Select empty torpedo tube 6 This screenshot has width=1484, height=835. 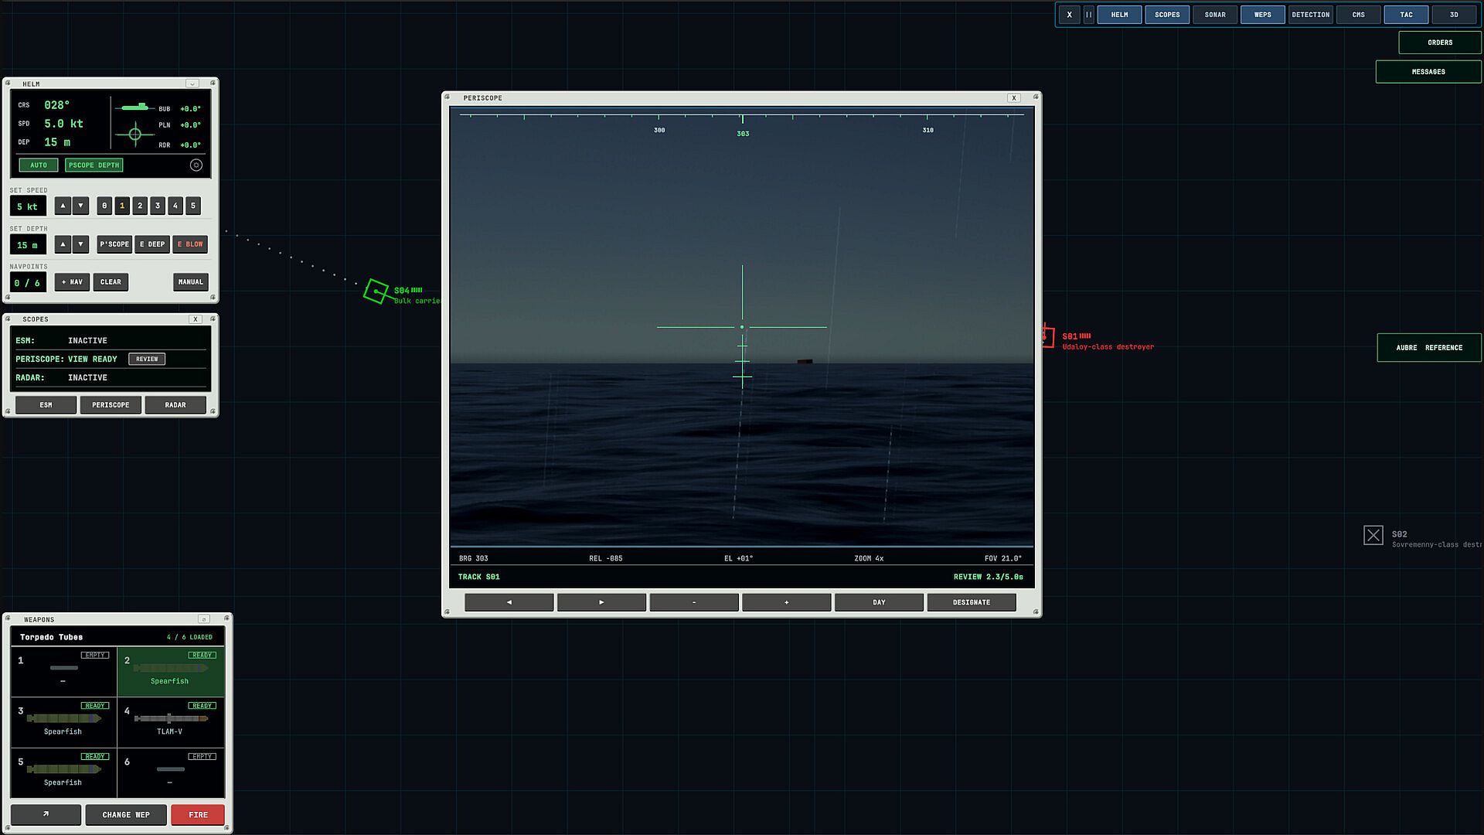(171, 772)
